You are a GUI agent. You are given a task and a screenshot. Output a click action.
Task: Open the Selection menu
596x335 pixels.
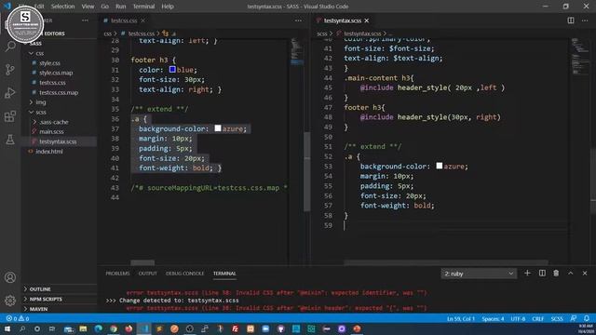tap(62, 7)
